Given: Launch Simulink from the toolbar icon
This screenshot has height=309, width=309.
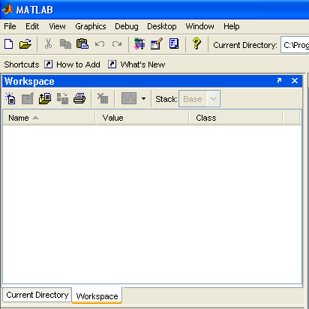Looking at the screenshot, I should [139, 43].
